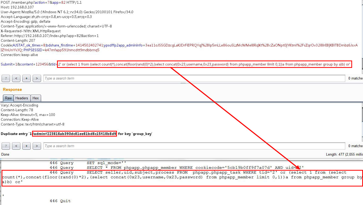Click the POST /member.php request line
The image size is (363, 205).
coord(41,2)
